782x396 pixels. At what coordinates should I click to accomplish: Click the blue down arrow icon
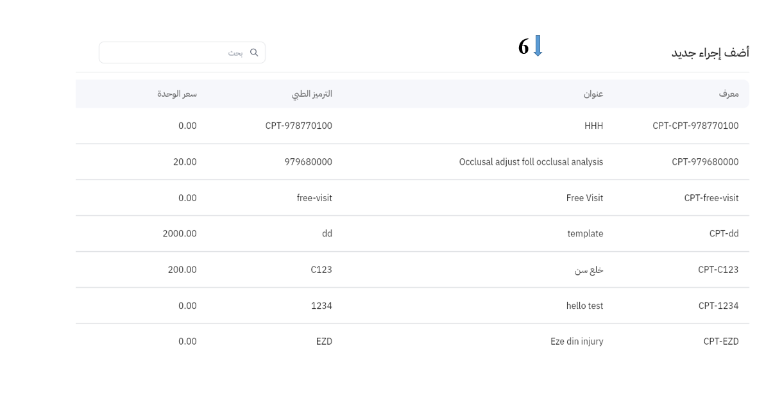point(538,46)
